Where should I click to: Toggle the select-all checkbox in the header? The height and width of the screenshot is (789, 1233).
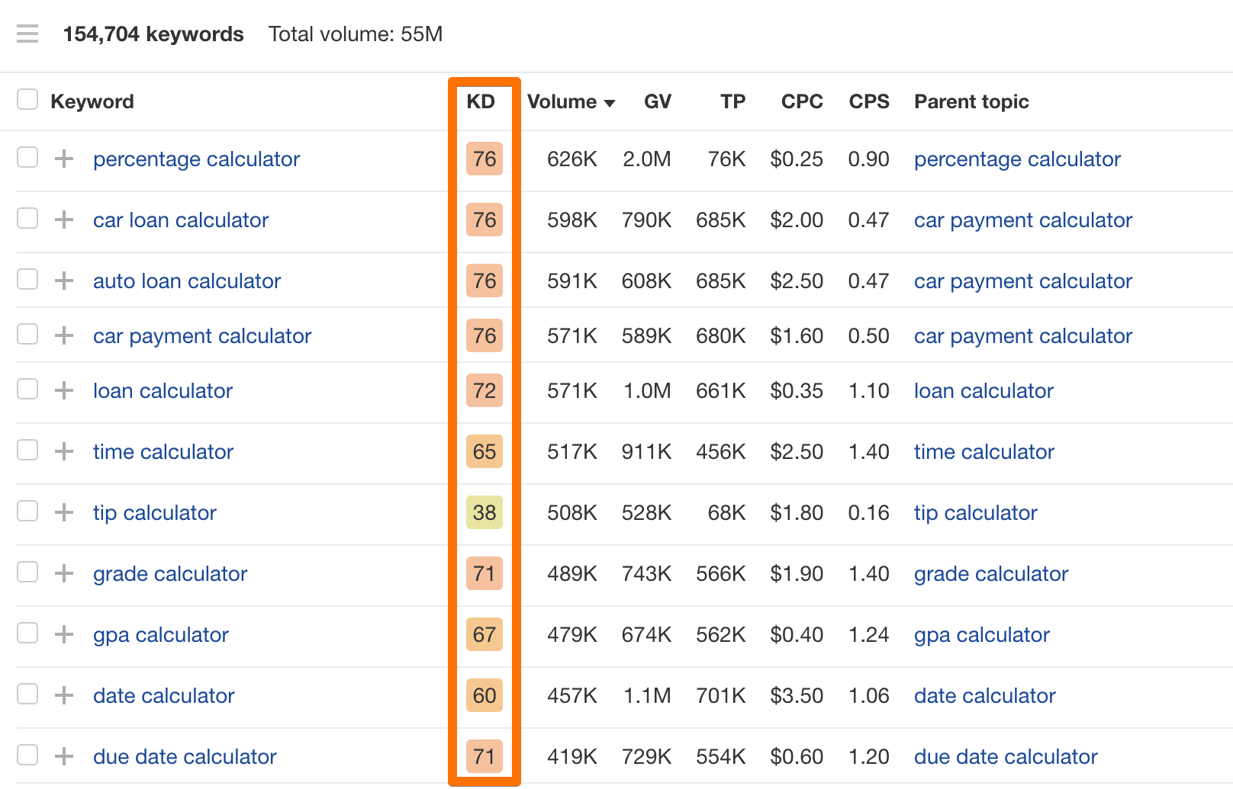[x=27, y=99]
